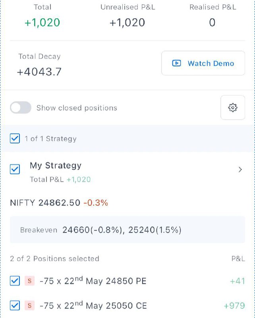This screenshot has height=318, width=255.
Task: Click the S sell badge for 24850 PE
Action: [x=30, y=281]
